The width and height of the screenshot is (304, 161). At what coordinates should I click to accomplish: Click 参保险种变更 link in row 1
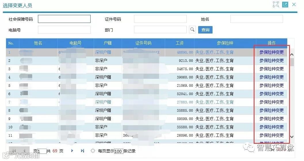tap(272, 52)
